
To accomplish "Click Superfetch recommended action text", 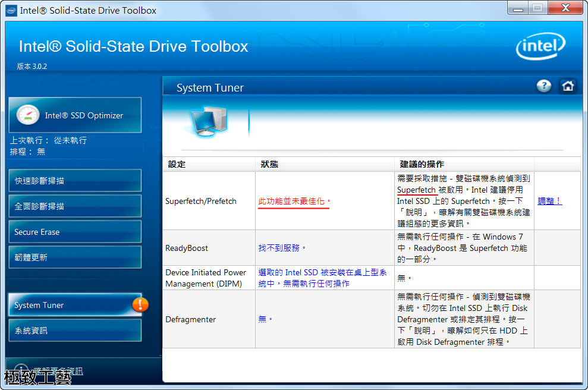I will (x=464, y=201).
